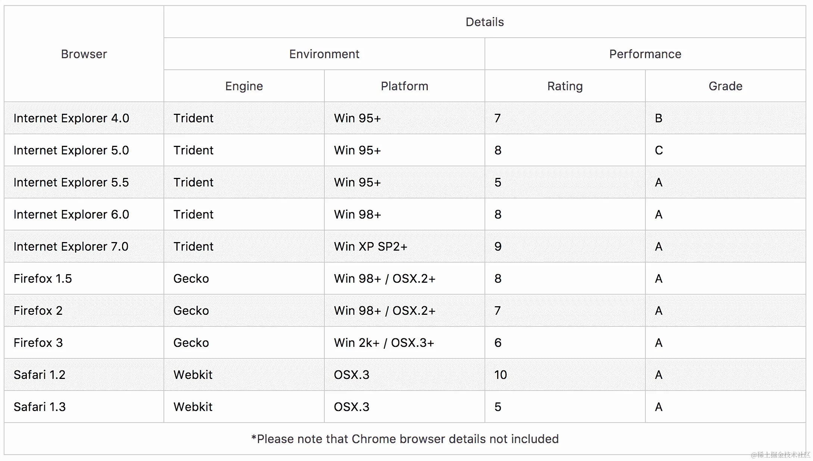Viewport: 813px width, 461px height.
Task: Click grade C in Internet Explorer 5.0 row
Action: click(659, 150)
